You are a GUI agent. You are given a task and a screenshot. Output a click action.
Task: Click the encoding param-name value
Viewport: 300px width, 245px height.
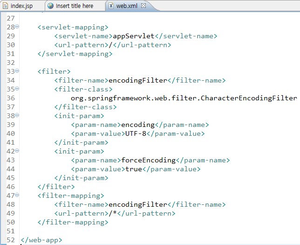pyautogui.click(x=138, y=125)
